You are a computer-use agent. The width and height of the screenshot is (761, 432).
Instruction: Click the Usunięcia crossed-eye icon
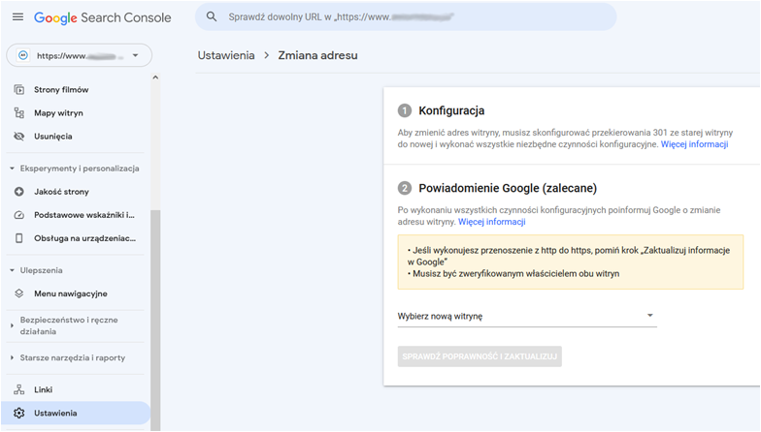[x=19, y=136]
